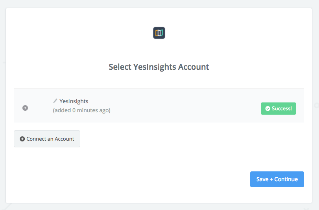
Task: Click the word Continue on blue button
Action: (286, 179)
